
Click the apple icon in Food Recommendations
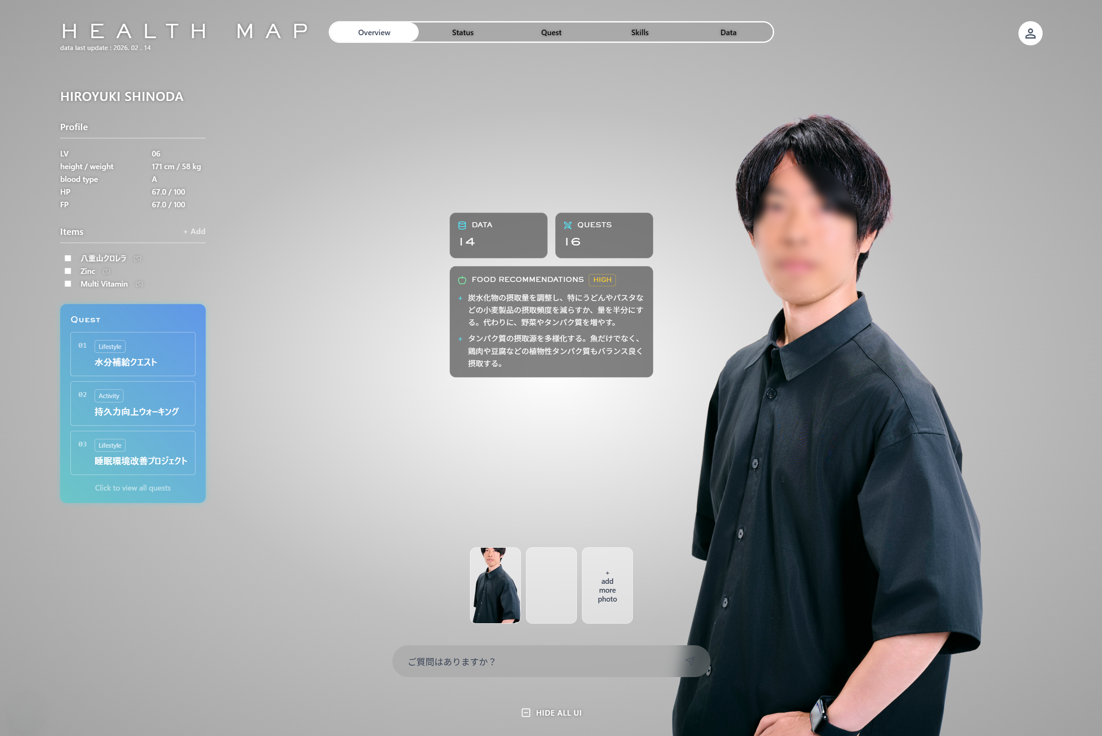point(462,280)
